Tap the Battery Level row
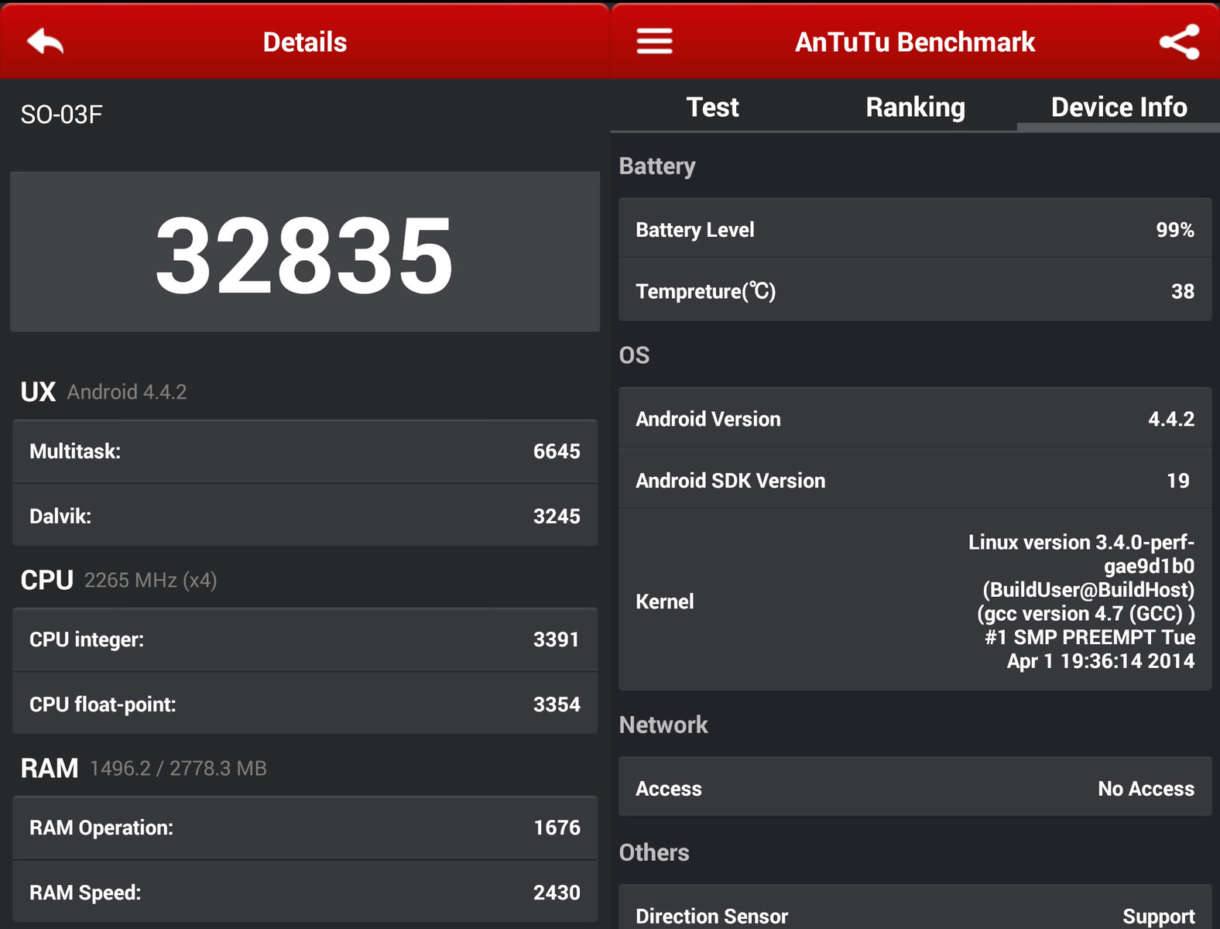 coord(915,229)
